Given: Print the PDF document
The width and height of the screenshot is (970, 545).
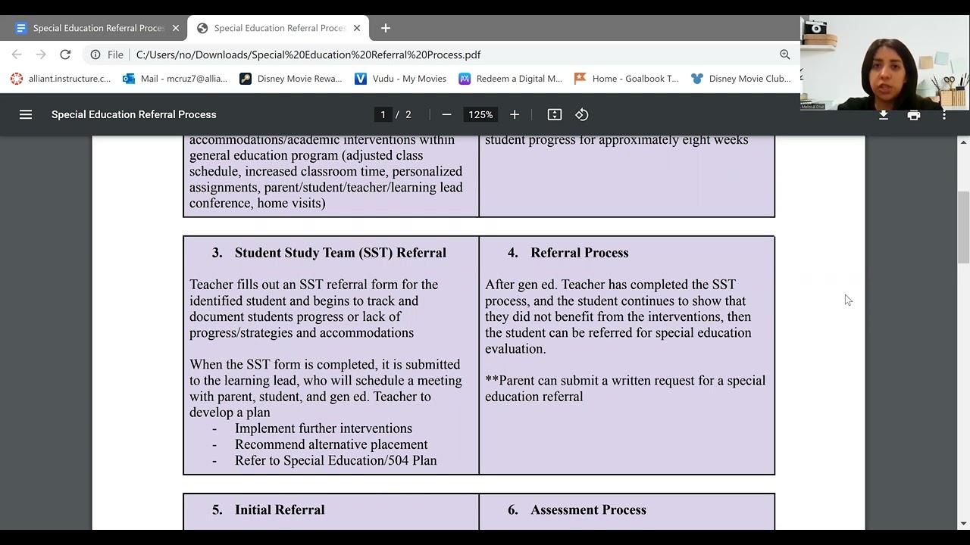Looking at the screenshot, I should coord(914,114).
